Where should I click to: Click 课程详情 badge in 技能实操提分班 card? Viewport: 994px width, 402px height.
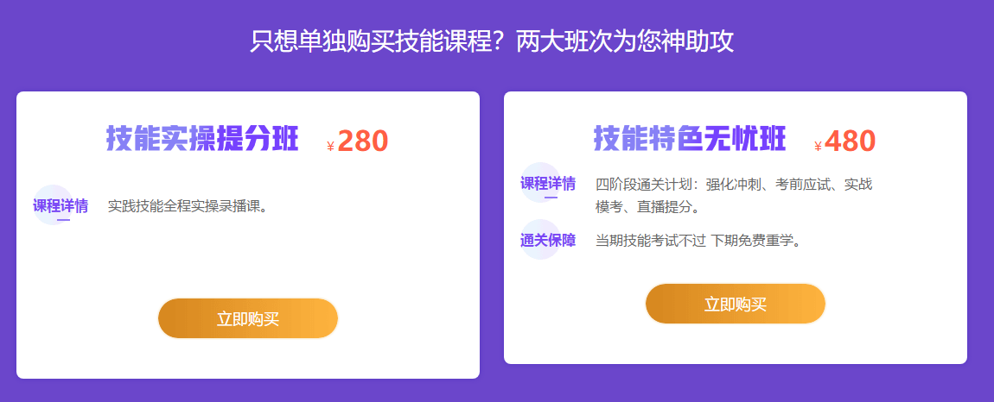[61, 205]
